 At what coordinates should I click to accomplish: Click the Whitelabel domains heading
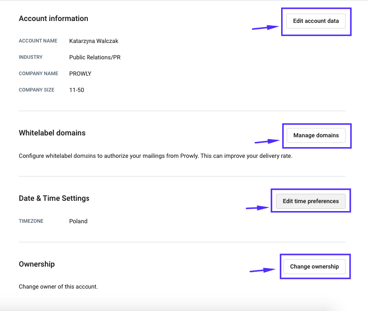(52, 133)
